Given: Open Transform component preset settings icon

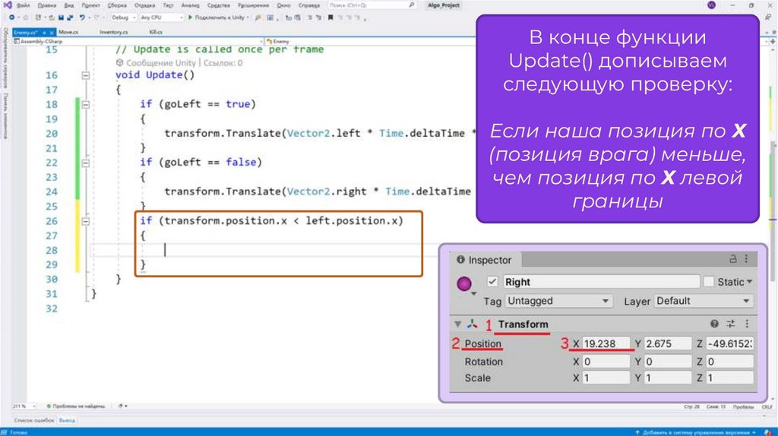Looking at the screenshot, I should click(731, 324).
